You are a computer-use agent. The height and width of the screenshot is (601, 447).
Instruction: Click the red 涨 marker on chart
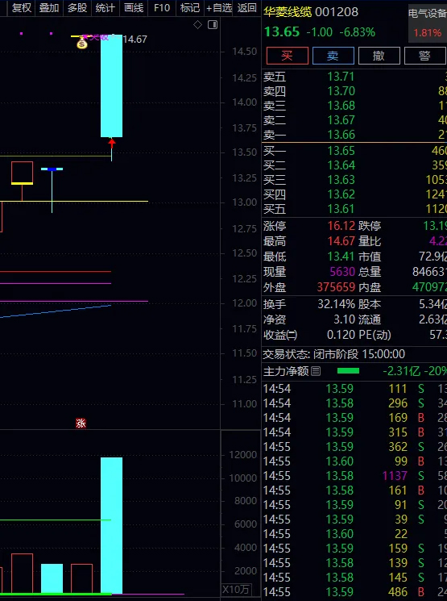[x=81, y=424]
